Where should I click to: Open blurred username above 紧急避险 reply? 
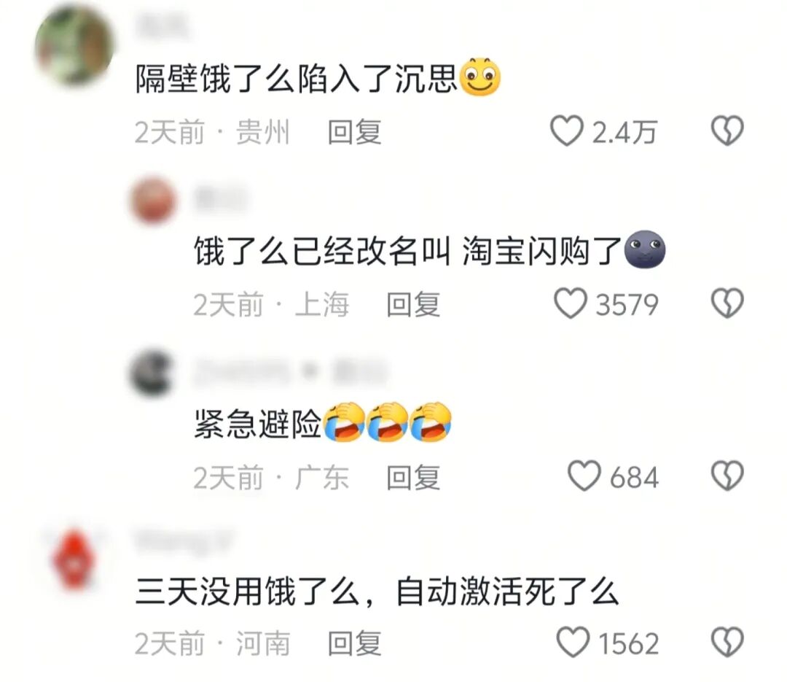[291, 373]
